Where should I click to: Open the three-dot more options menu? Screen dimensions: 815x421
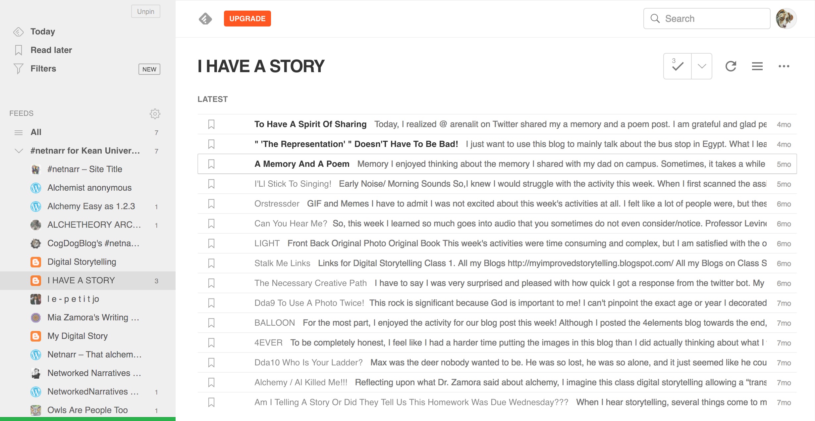point(784,66)
